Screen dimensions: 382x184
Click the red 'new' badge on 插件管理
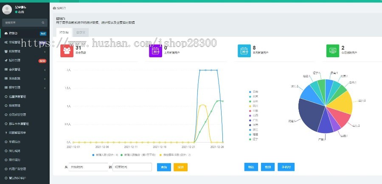(x=42, y=61)
